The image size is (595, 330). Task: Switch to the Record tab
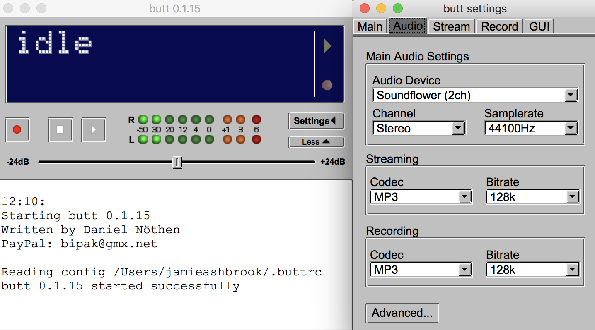[499, 26]
